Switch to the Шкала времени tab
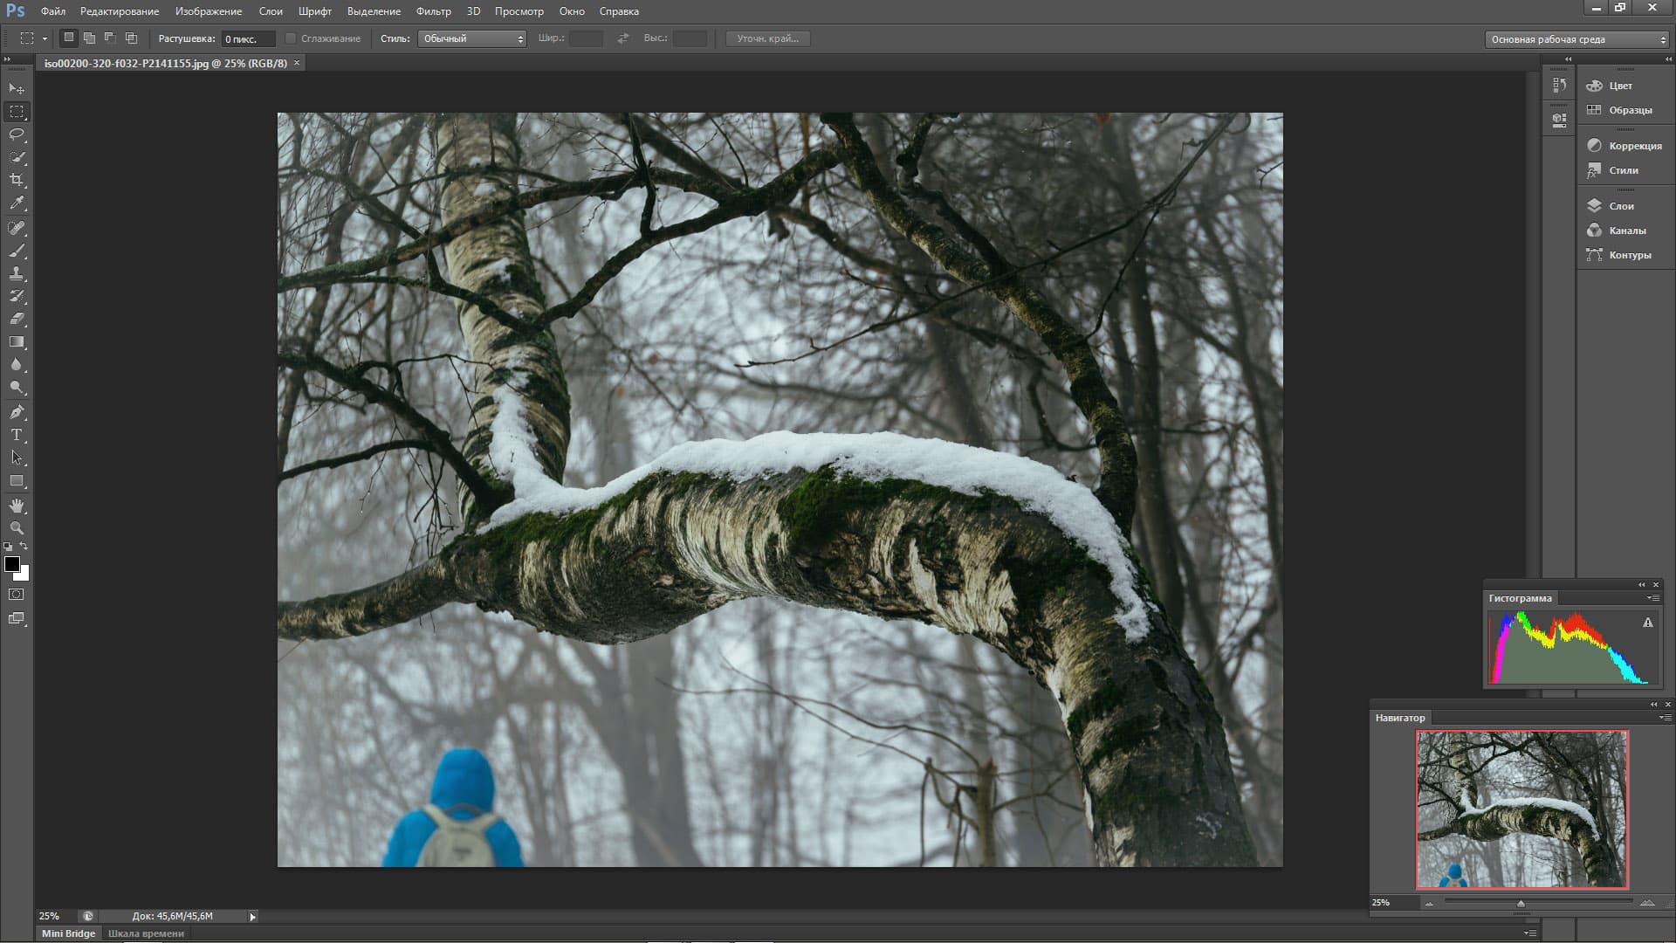 [x=146, y=933]
